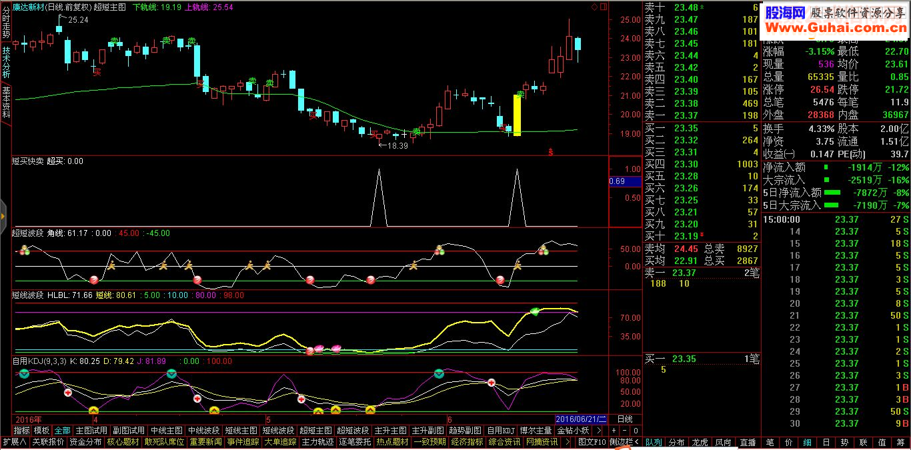Click the 2016/06/21 date label

click(581, 419)
